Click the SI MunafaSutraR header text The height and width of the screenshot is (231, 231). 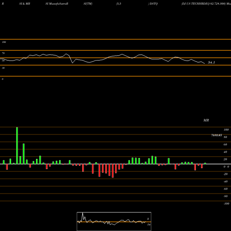point(57,4)
